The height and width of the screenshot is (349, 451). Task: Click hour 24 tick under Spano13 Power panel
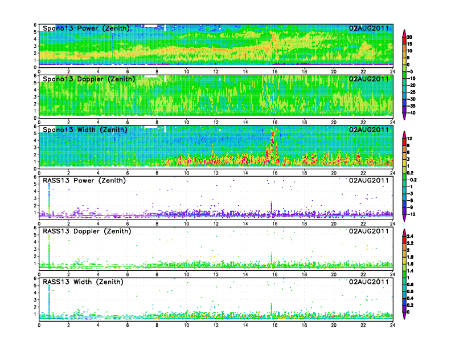392,72
